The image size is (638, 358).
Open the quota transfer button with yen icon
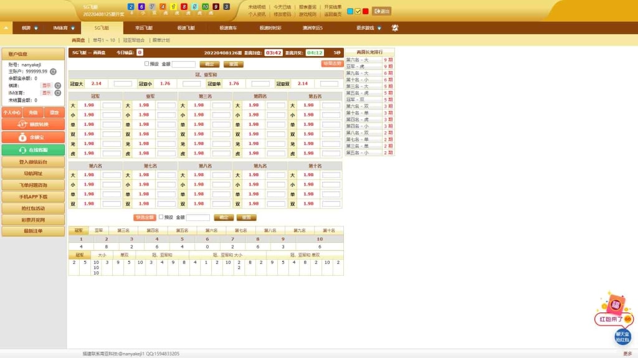coord(33,124)
